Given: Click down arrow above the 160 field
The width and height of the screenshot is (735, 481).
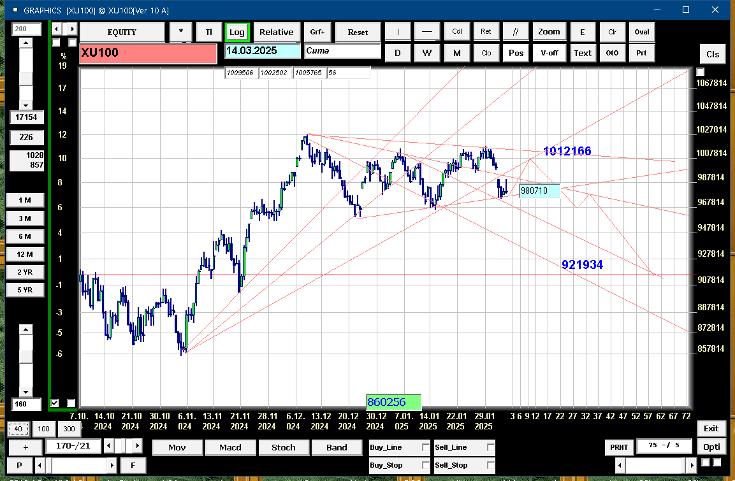Looking at the screenshot, I should tap(25, 392).
